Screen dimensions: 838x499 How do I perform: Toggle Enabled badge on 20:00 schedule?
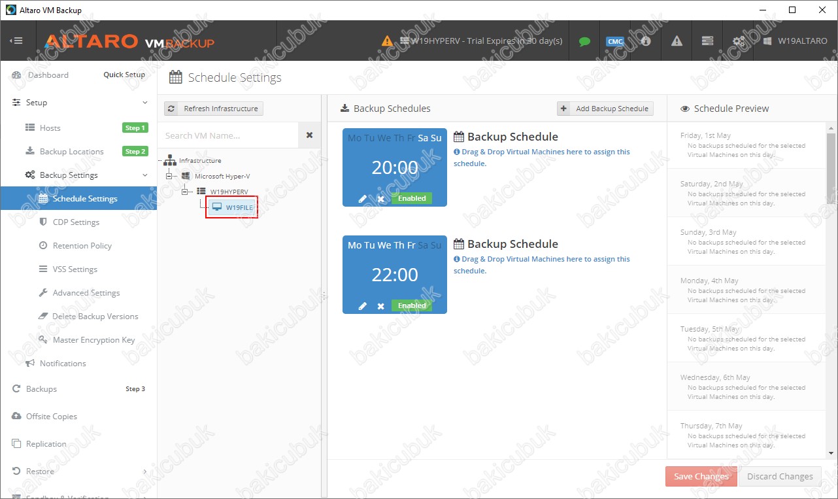point(412,198)
